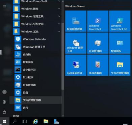Image resolution: width=132 pixels, height=125 pixels.
Task: Click Windows 系统 folder label
Action: click(x=30, y=32)
